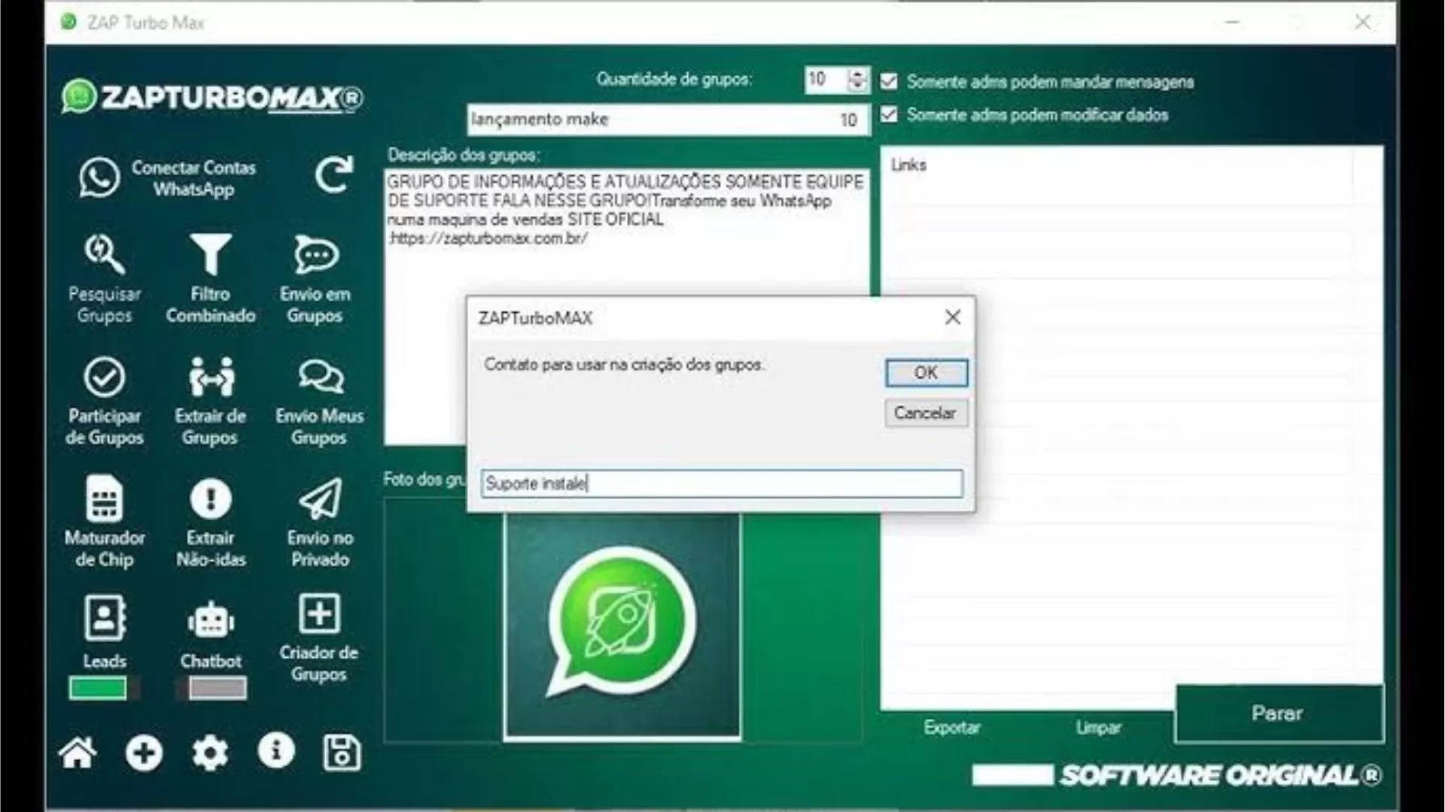Image resolution: width=1445 pixels, height=812 pixels.
Task: Close the ZAPTurboMAX dialog
Action: pos(953,317)
